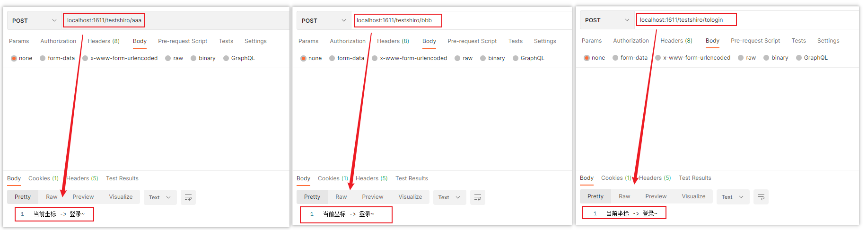Open Authorization tab of the aaa request
Image resolution: width=867 pixels, height=230 pixels.
pos(58,41)
